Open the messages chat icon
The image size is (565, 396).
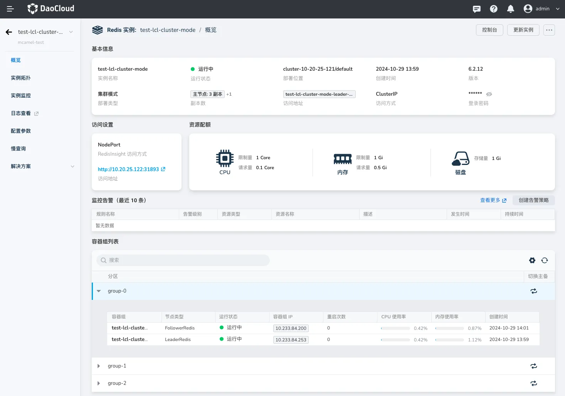pos(477,9)
